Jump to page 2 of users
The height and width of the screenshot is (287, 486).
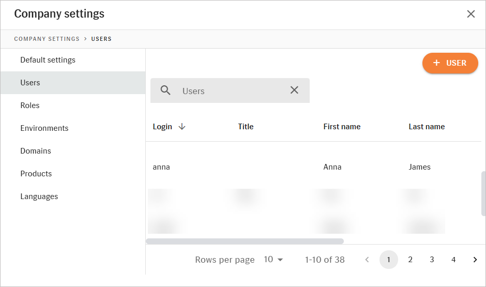point(410,260)
